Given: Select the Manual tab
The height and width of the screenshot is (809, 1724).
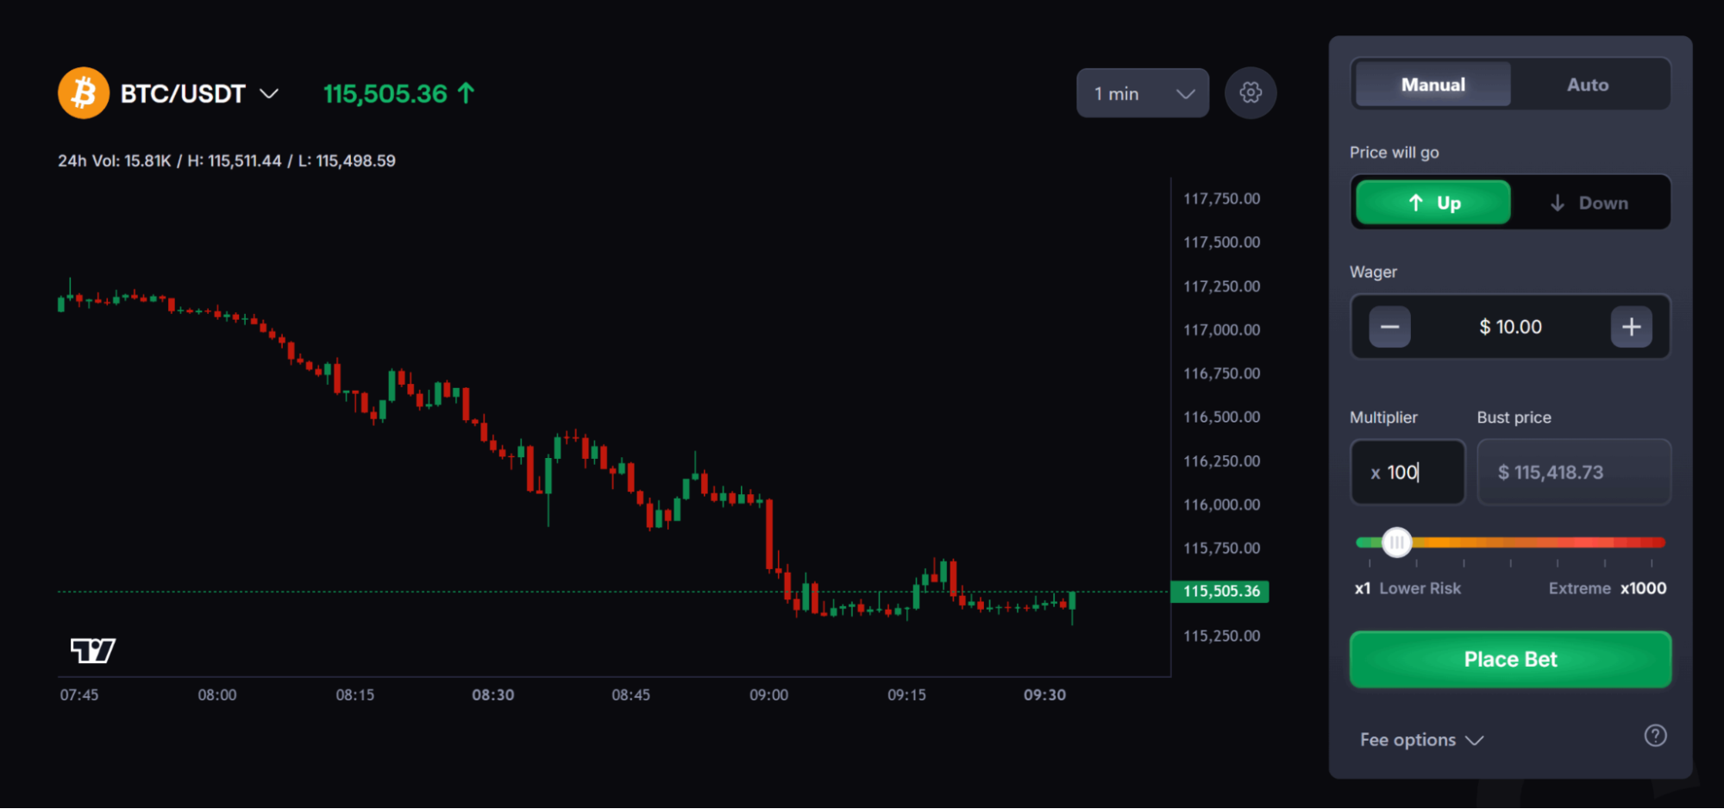Looking at the screenshot, I should point(1432,84).
